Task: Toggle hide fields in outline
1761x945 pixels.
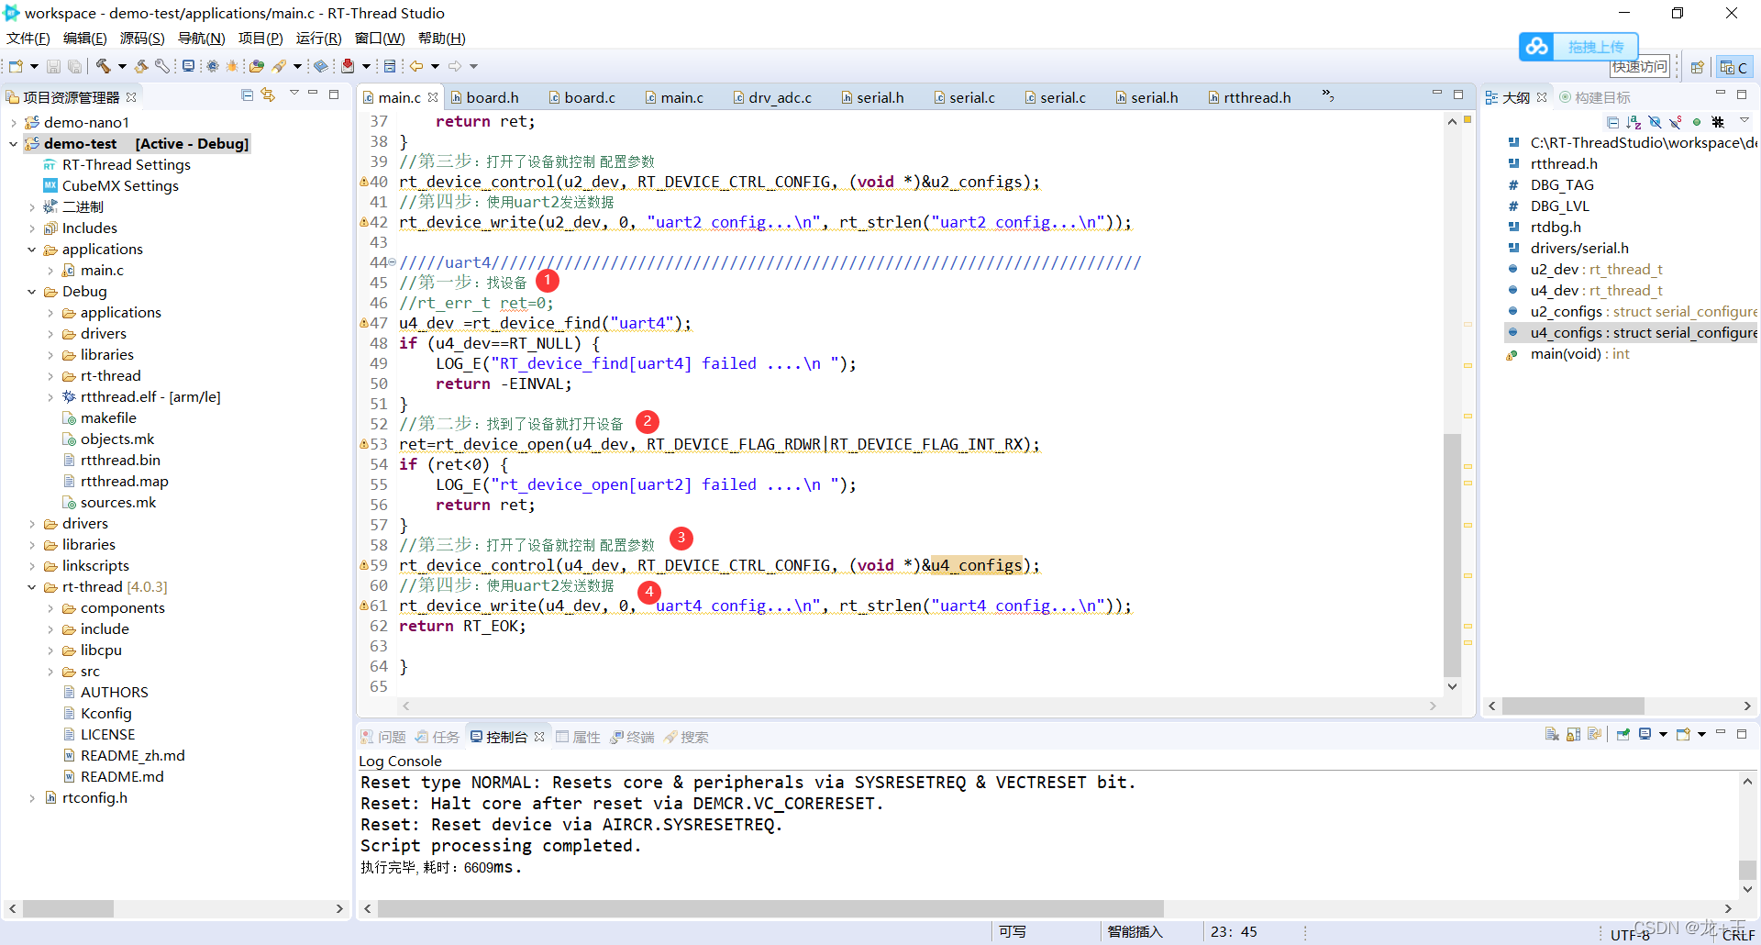Action: coord(1655,122)
